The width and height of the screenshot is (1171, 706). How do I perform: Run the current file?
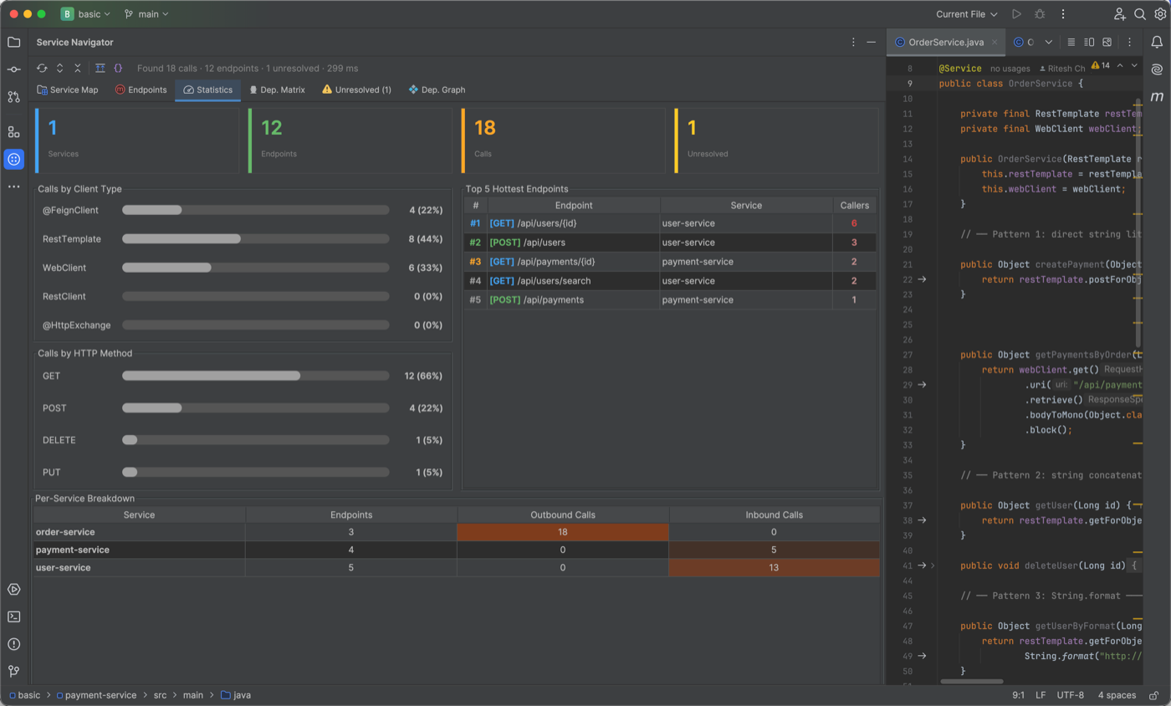(x=1016, y=14)
